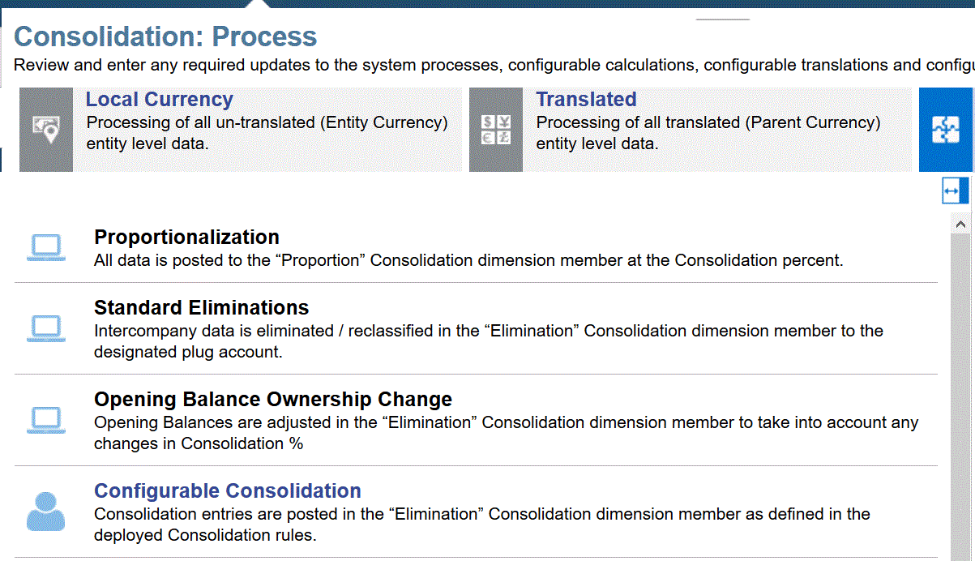Click the Local Currency description text

[x=267, y=133]
